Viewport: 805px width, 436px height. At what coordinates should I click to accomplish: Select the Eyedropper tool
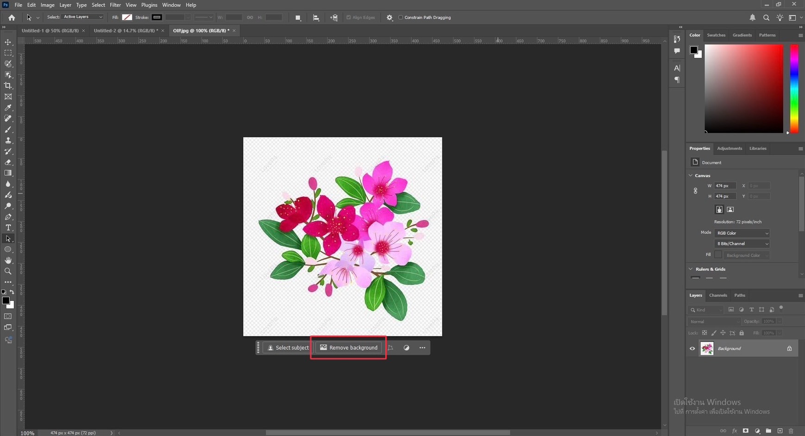coord(8,107)
